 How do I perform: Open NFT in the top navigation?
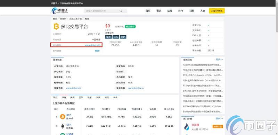click(x=181, y=11)
